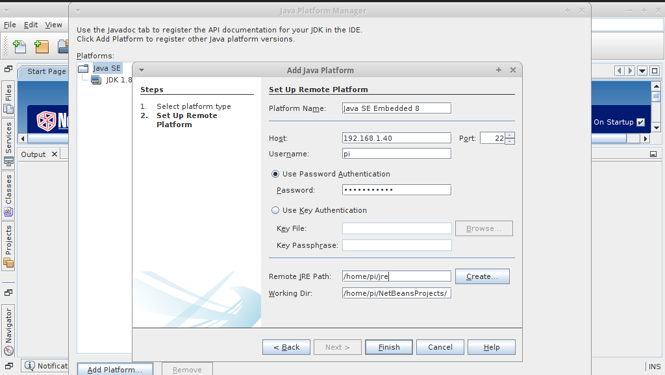Toggle the On Startup checkbox
665x375 pixels.
click(640, 121)
